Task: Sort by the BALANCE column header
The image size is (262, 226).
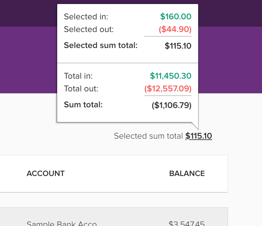Action: pos(187,173)
